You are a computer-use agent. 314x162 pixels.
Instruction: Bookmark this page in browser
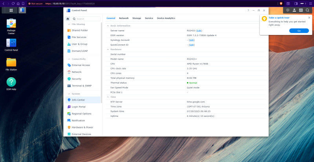click(23, 4)
